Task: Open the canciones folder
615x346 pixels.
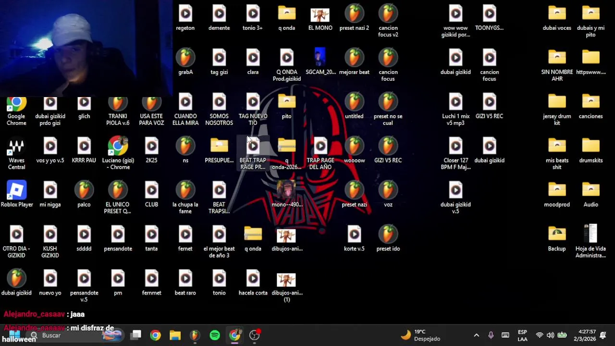Action: tap(591, 107)
